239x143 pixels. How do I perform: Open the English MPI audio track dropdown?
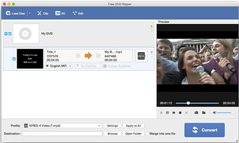pos(59,66)
